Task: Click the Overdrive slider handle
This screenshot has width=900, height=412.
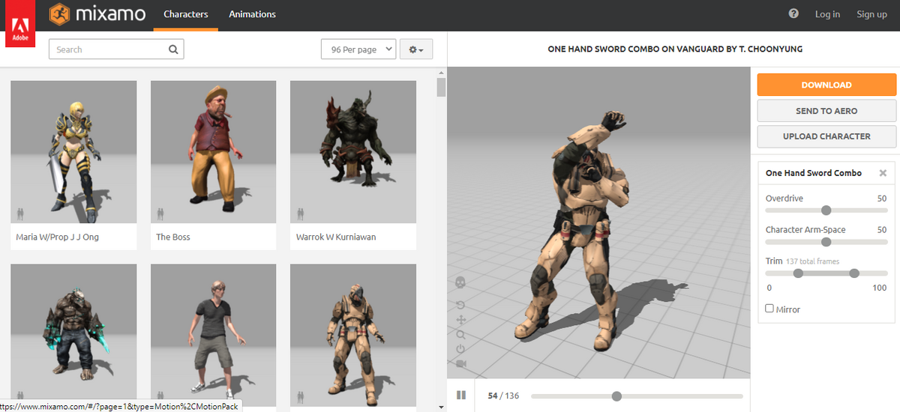Action: coord(826,210)
